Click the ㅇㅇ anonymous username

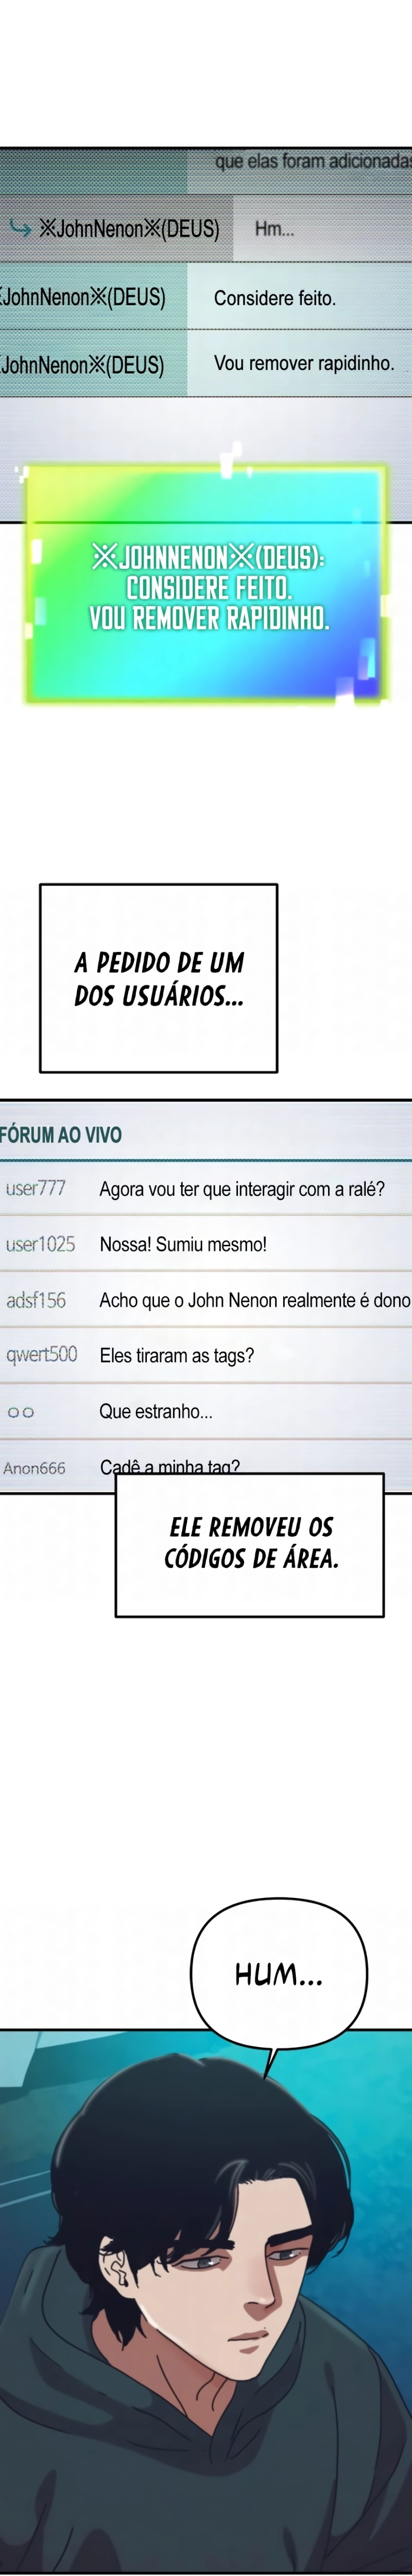pos(20,1412)
